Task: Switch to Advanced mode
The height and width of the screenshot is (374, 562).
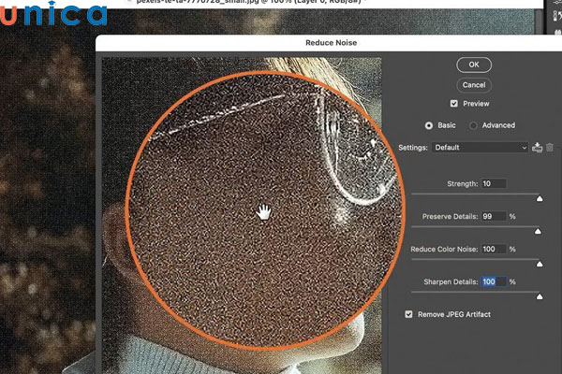Action: pos(474,125)
